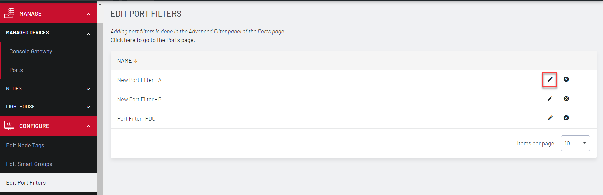Delete New Port Filter - B
This screenshot has width=603, height=195.
click(566, 99)
